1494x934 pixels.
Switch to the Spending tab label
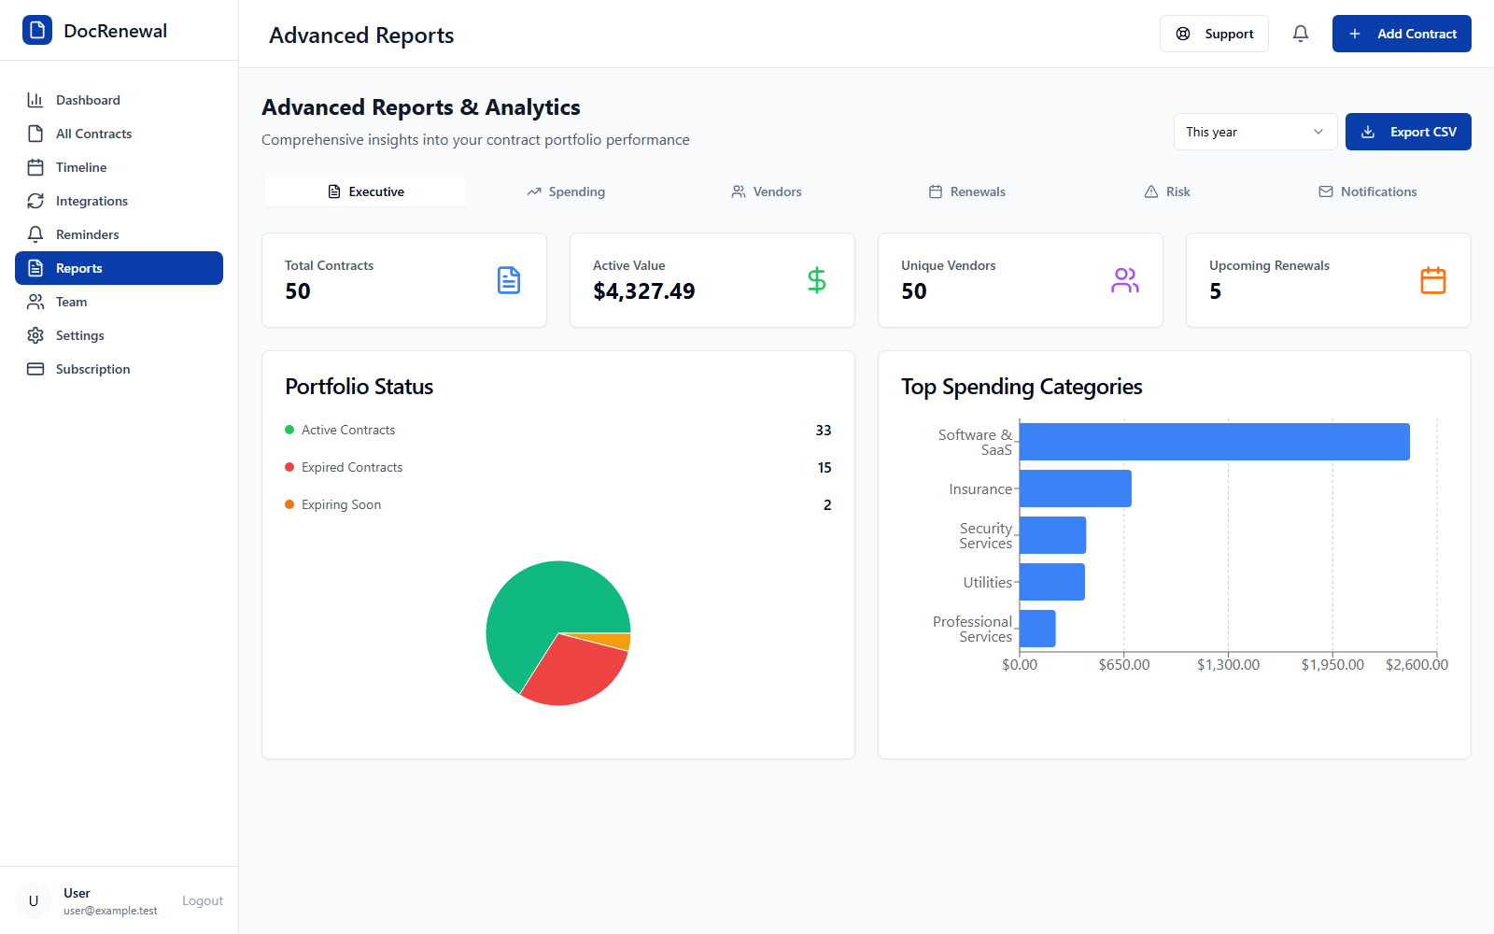pyautogui.click(x=577, y=191)
